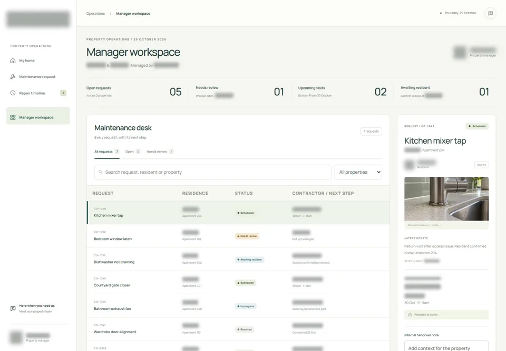Expand the All properties dropdown
The width and height of the screenshot is (506, 351).
point(358,172)
